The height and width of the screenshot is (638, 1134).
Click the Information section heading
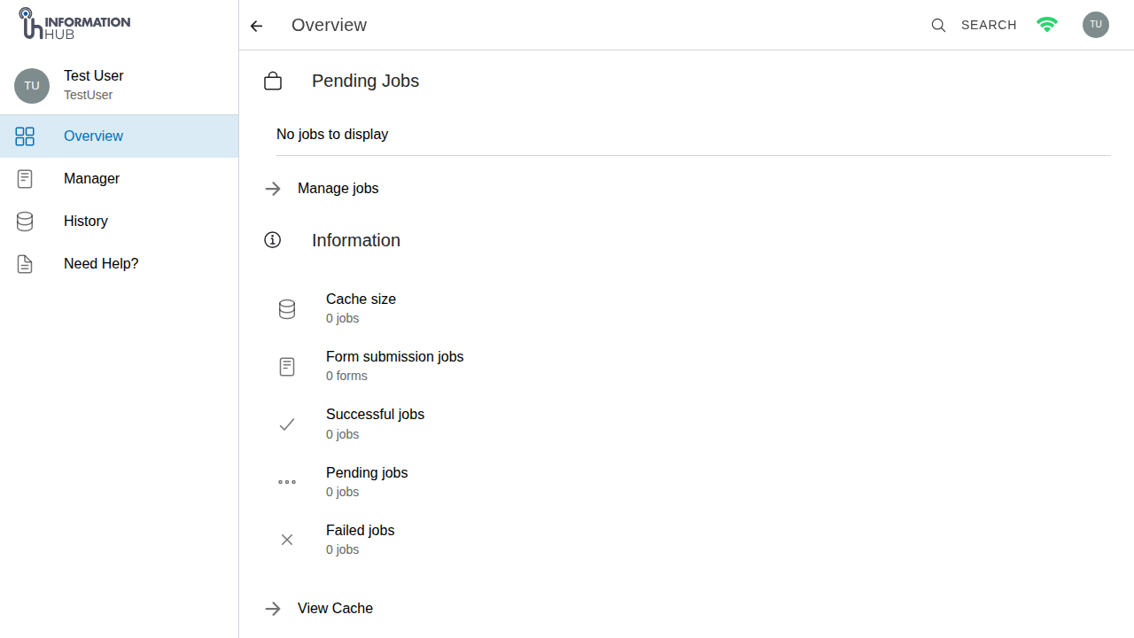pos(356,240)
